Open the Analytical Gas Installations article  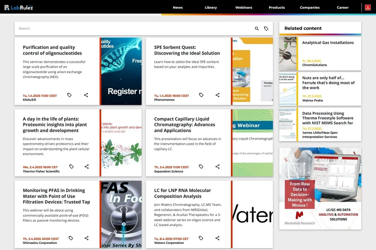(327, 42)
